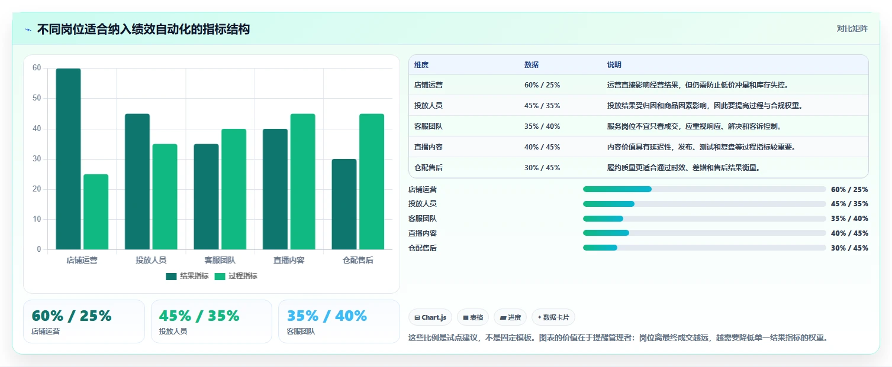892x367 pixels.
Task: Toggle the 过程指标 legend swatch
Action: (x=220, y=276)
